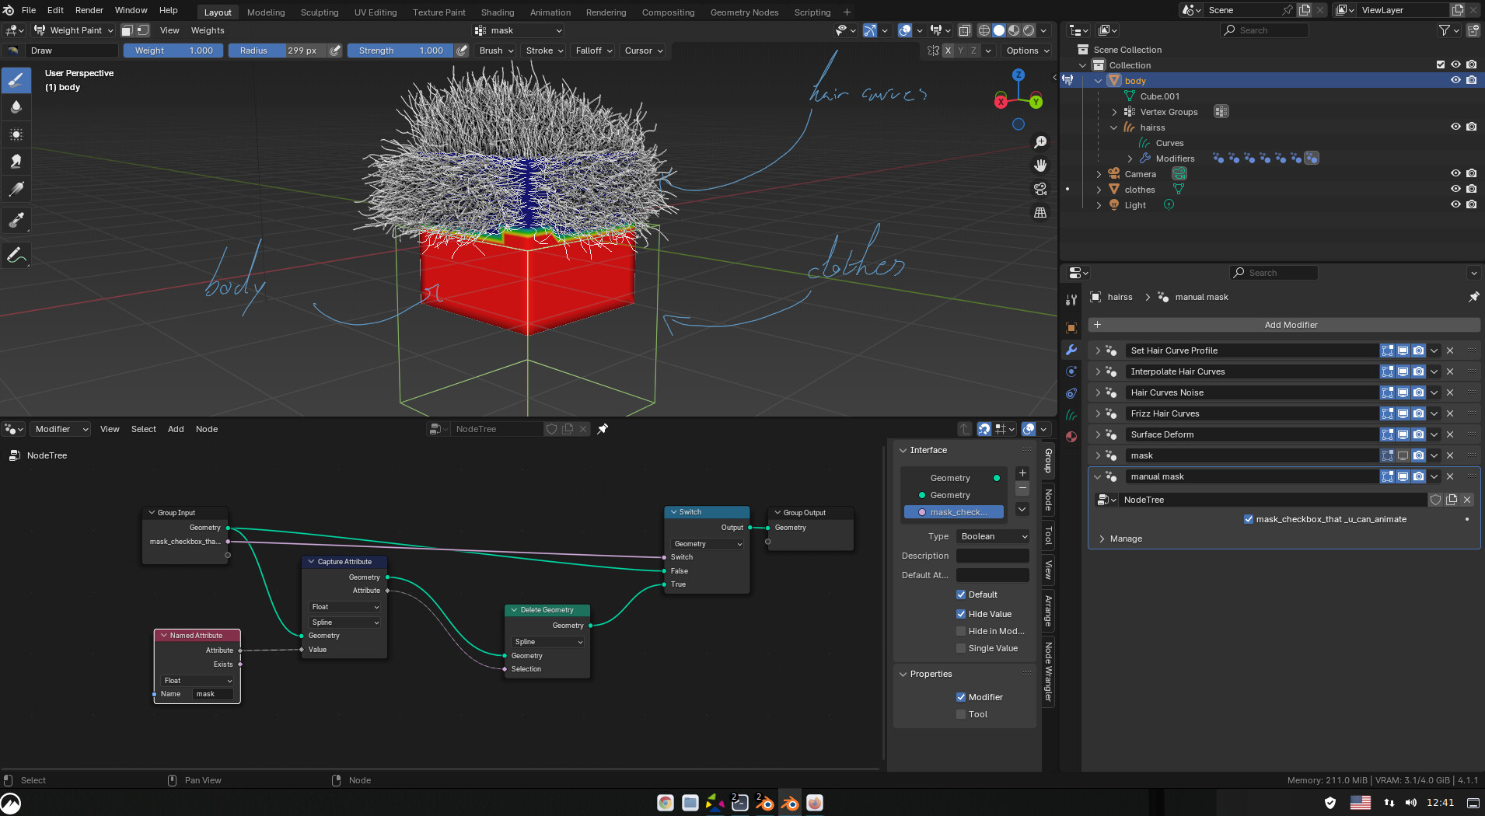Image resolution: width=1485 pixels, height=816 pixels.
Task: Open the Material properties tab
Action: 1071,437
